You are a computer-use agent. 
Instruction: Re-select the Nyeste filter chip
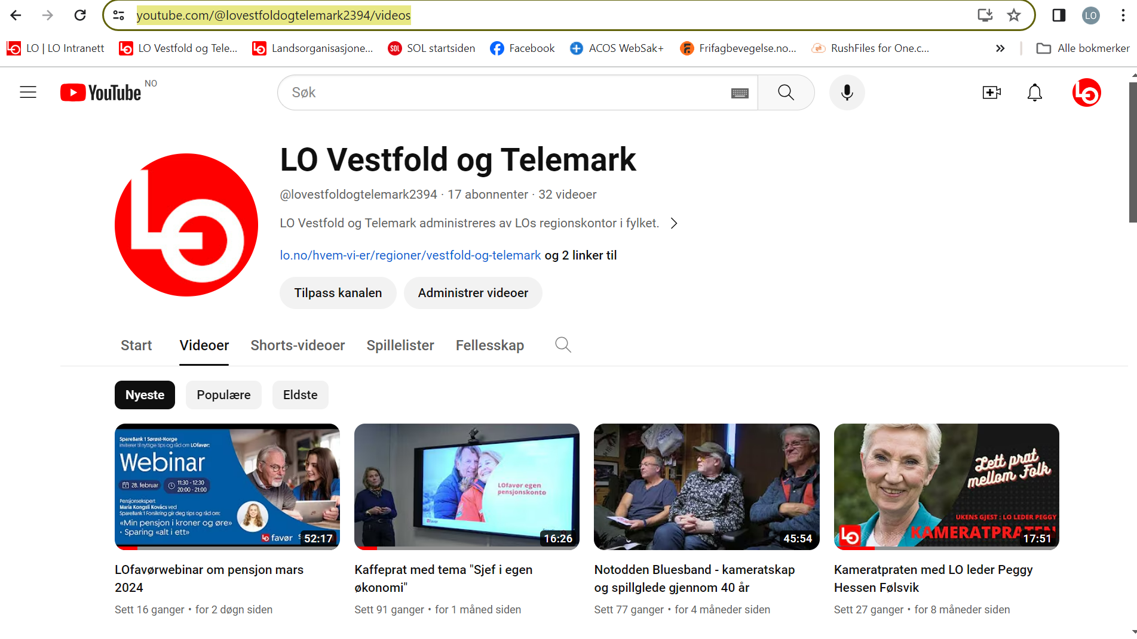(145, 394)
